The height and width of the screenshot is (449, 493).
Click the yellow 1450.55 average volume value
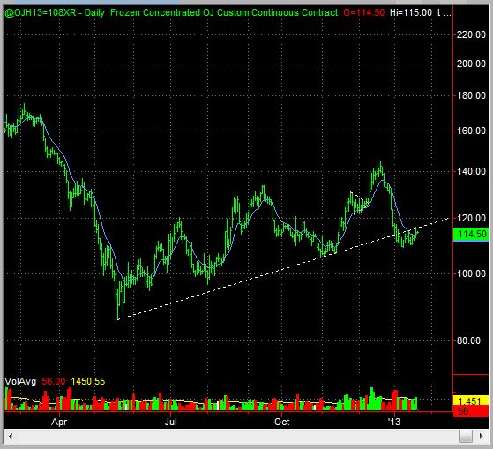tap(88, 381)
